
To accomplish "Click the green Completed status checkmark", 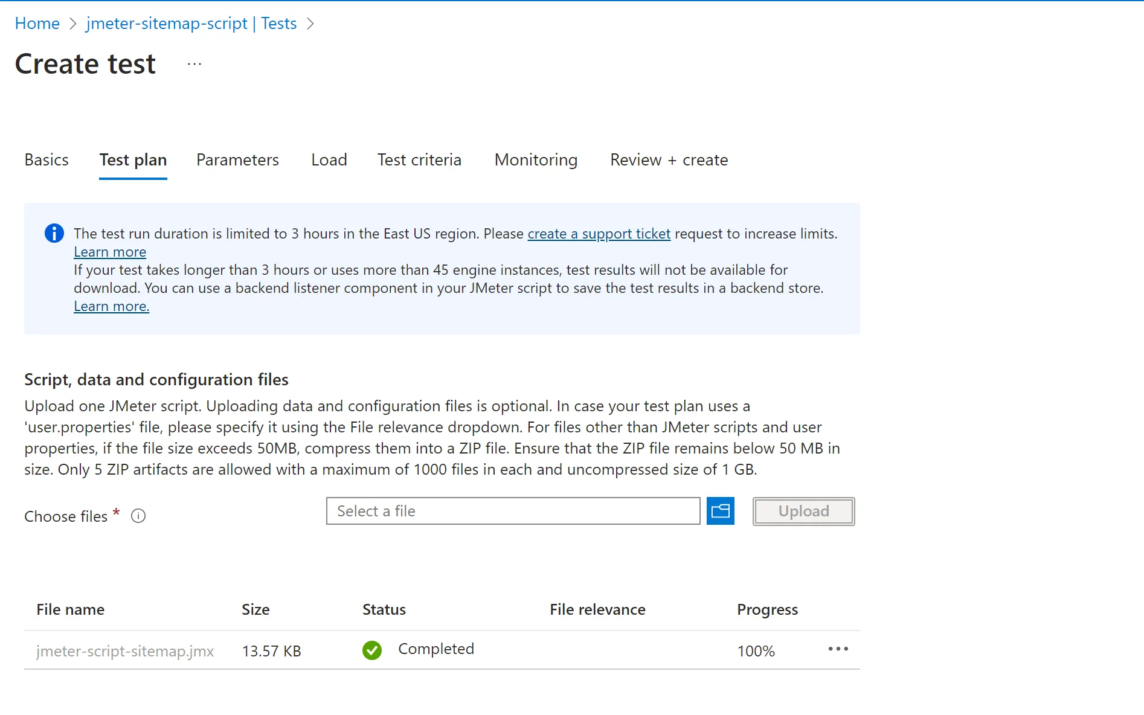I will [x=372, y=650].
